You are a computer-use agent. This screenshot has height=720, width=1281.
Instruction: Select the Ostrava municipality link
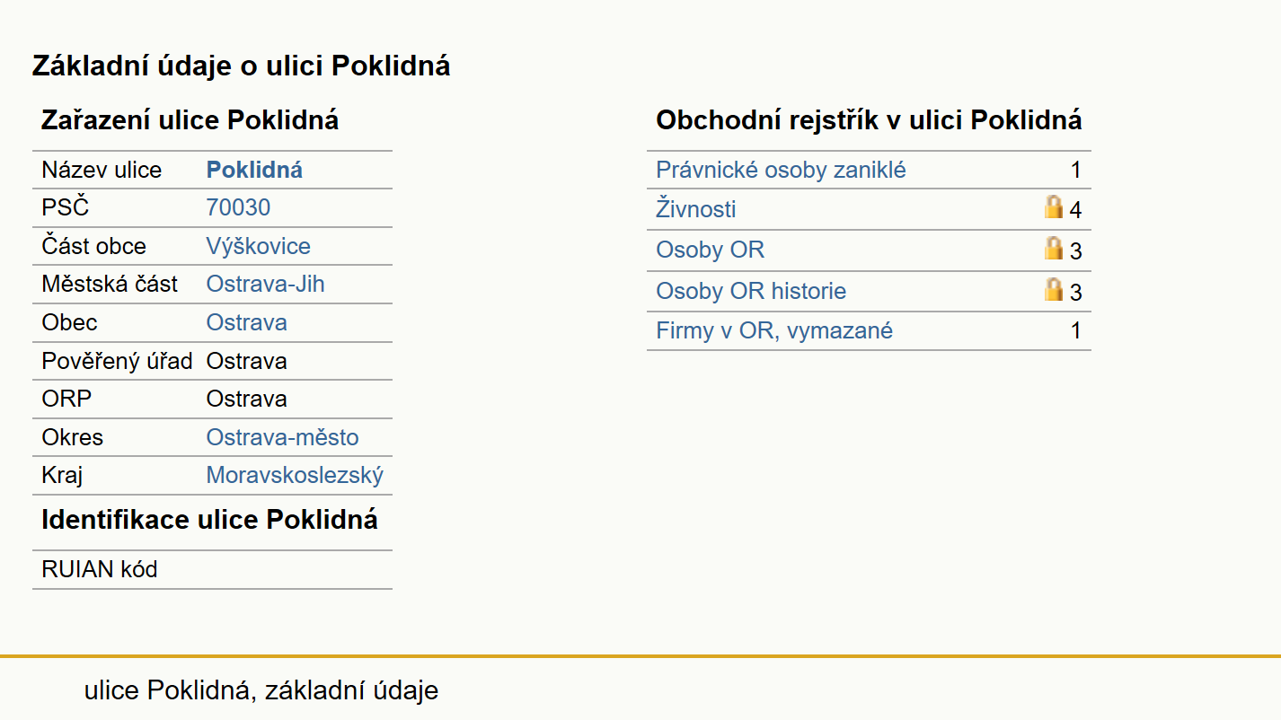(x=247, y=322)
